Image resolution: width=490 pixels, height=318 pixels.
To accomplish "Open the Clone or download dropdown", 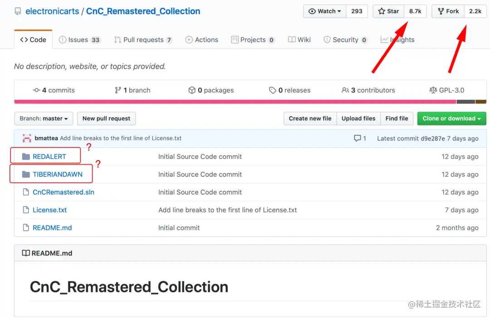I will (x=451, y=119).
